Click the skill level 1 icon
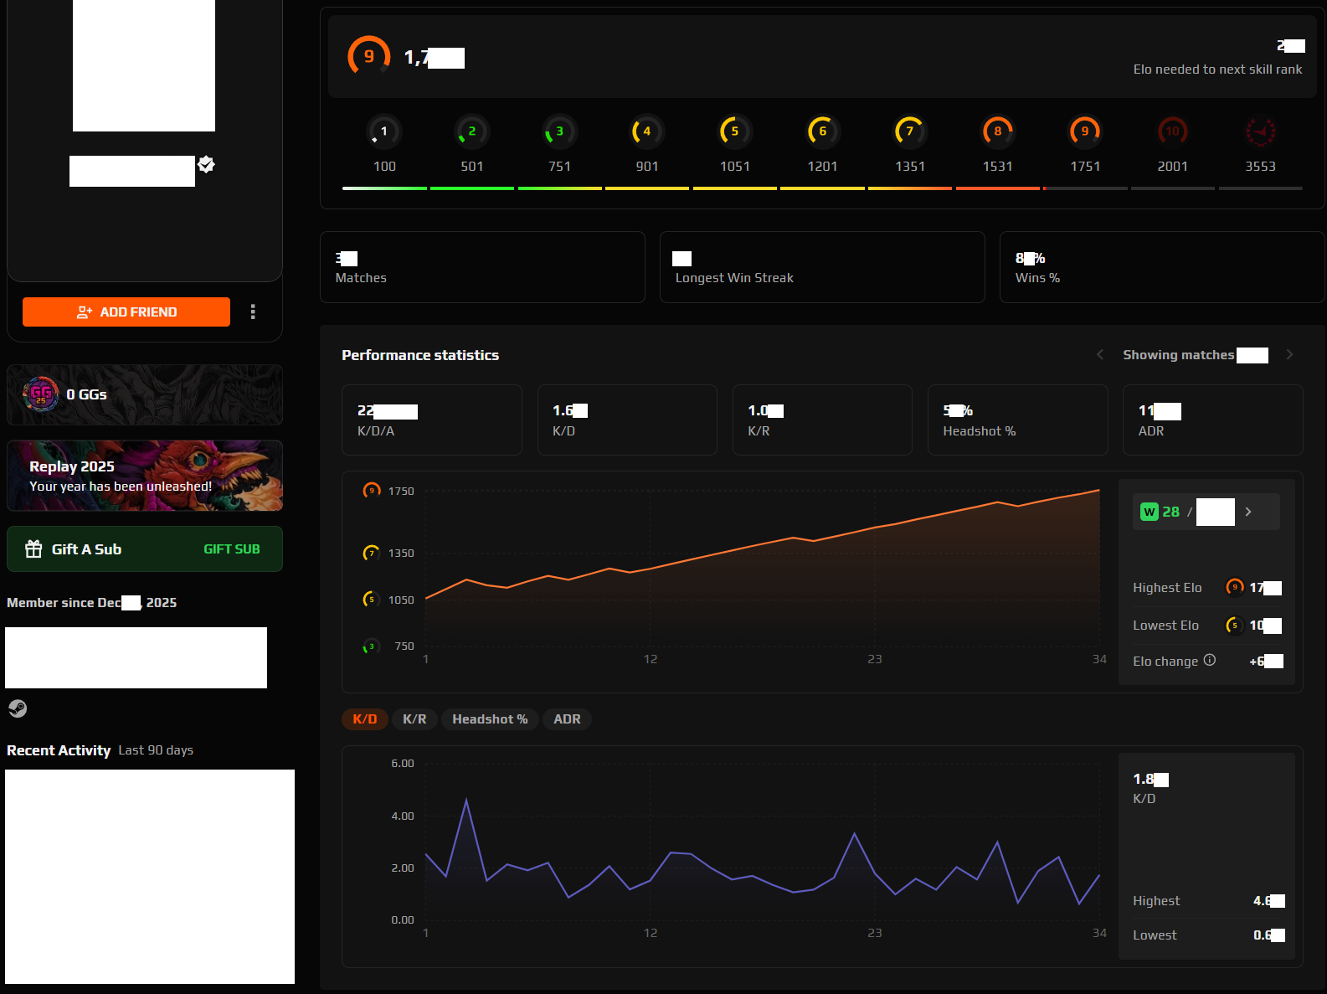 tap(383, 131)
